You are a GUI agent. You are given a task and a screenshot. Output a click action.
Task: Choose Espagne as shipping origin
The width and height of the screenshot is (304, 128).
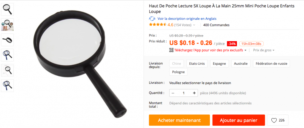[x=219, y=64]
